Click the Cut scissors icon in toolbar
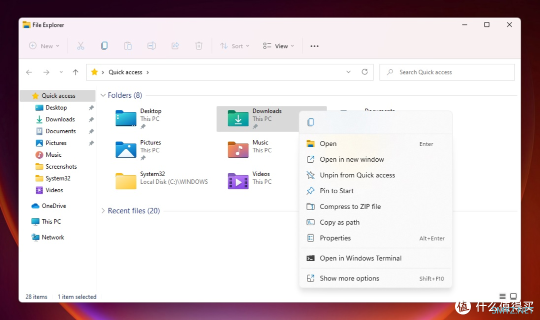 (80, 46)
